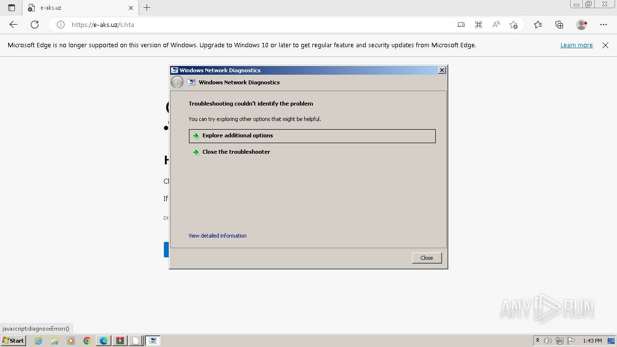
Task: View site information icon in address bar
Action: (x=61, y=25)
